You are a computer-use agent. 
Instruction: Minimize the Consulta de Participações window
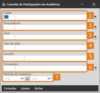pyautogui.click(x=82, y=4)
